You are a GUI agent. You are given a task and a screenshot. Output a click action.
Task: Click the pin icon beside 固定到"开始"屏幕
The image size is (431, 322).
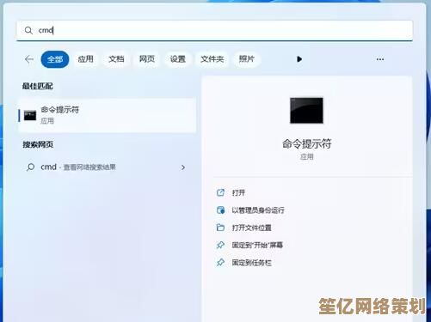[220, 245]
